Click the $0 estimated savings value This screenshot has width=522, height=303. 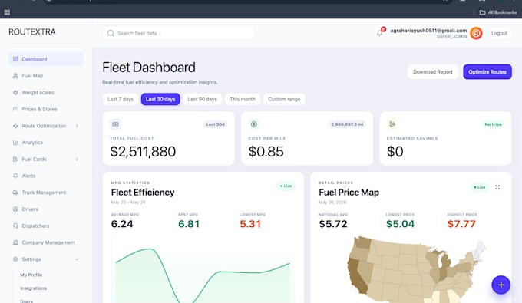tap(395, 152)
